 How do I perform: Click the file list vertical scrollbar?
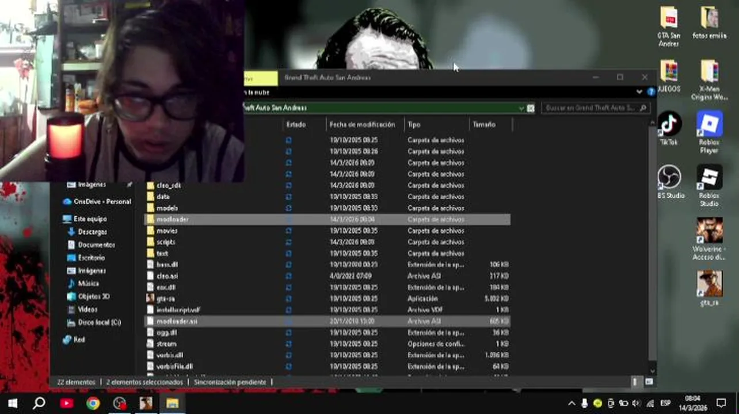pos(652,244)
